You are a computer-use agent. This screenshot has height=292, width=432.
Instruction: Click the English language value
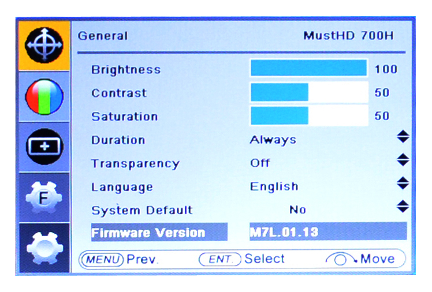pyautogui.click(x=274, y=186)
